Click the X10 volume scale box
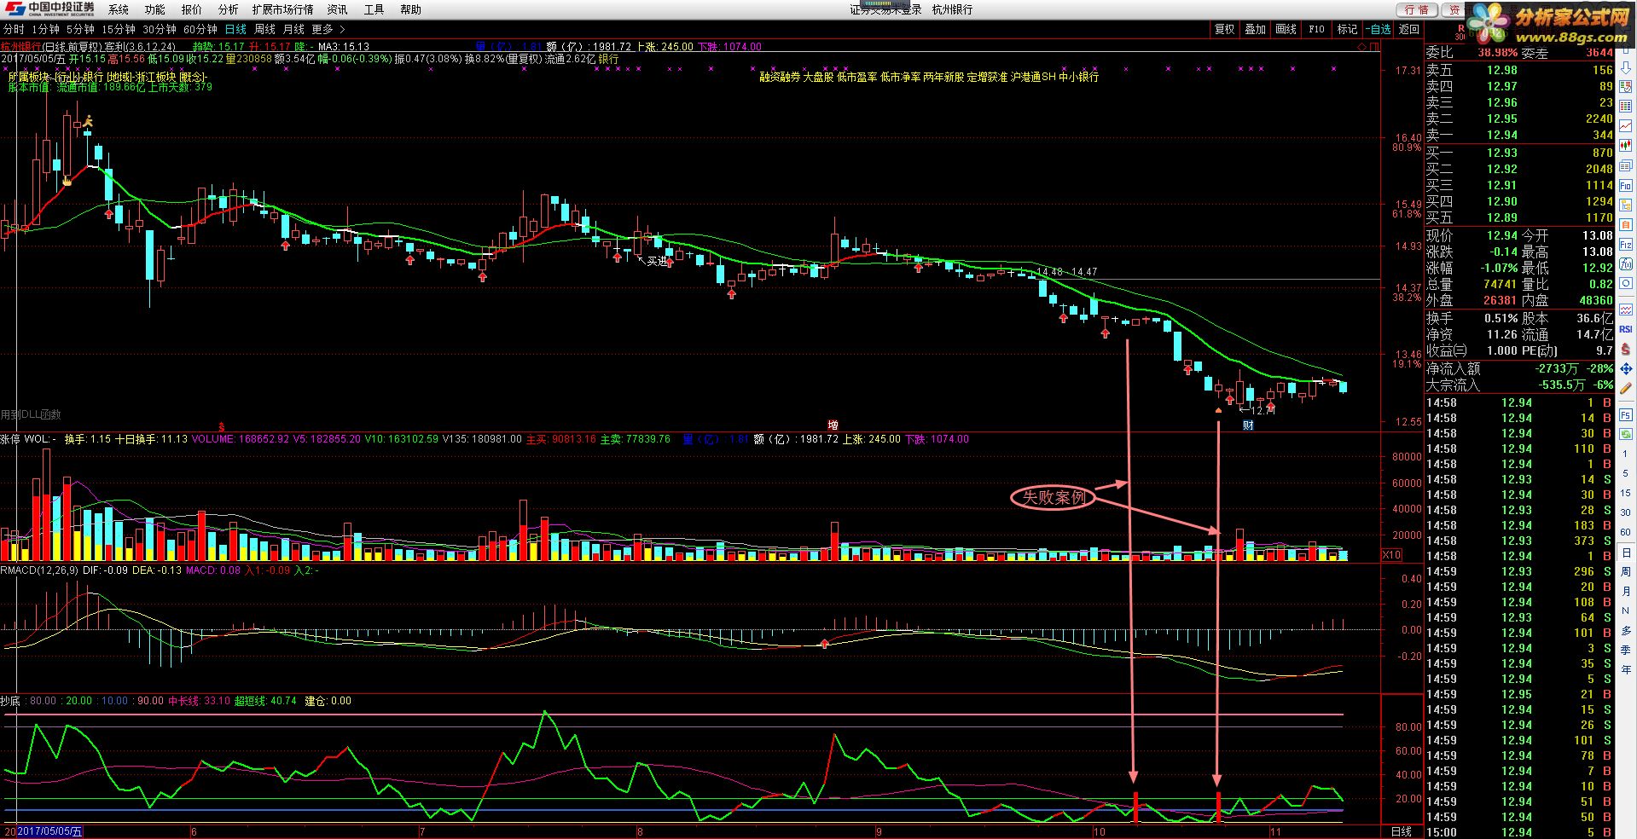Viewport: 1637px width, 839px height. coord(1392,555)
